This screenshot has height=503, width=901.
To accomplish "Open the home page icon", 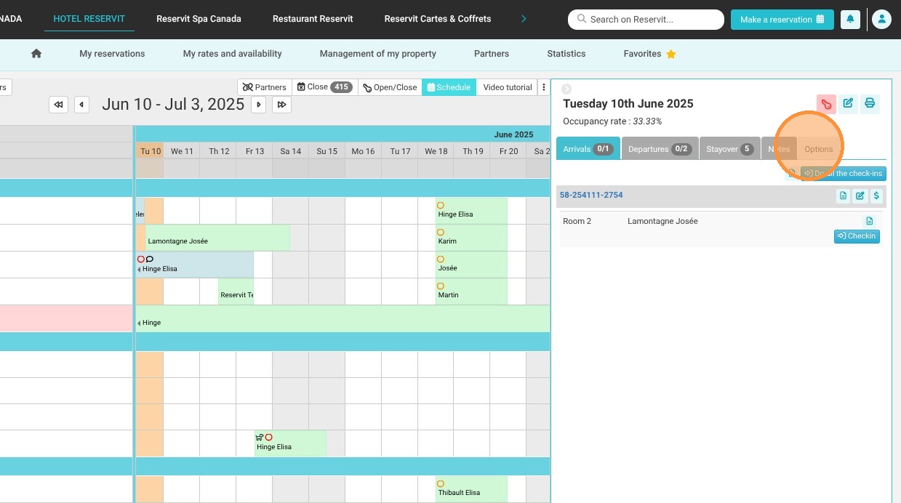I will [x=36, y=54].
